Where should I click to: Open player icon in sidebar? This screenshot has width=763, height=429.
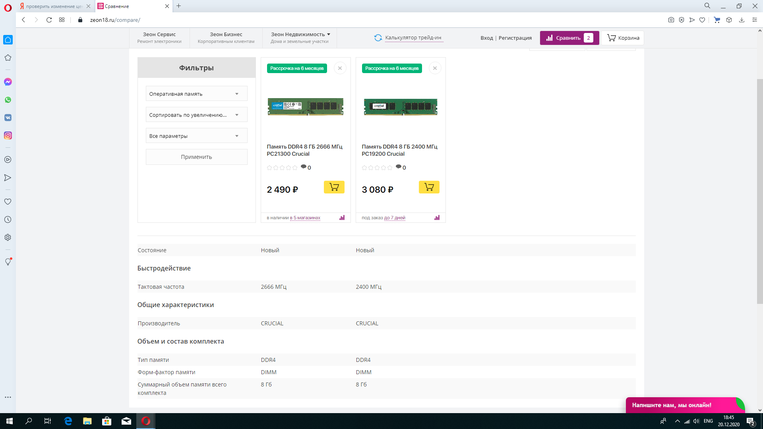8,160
